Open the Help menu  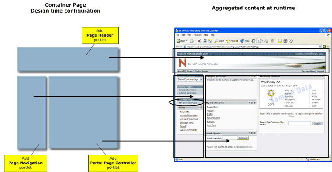tap(212, 35)
